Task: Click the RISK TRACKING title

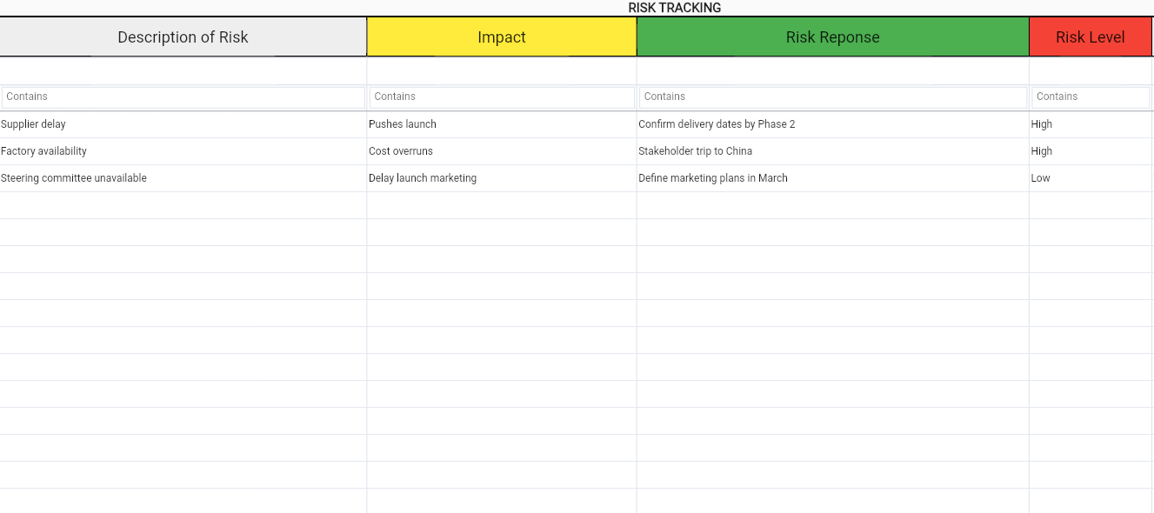Action: pos(674,8)
